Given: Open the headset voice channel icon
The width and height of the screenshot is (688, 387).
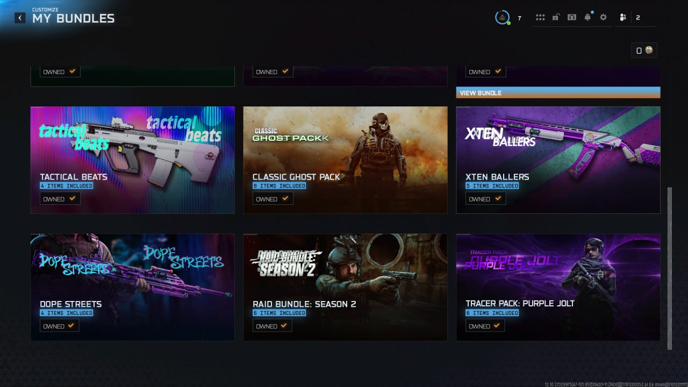Looking at the screenshot, I should coord(572,17).
